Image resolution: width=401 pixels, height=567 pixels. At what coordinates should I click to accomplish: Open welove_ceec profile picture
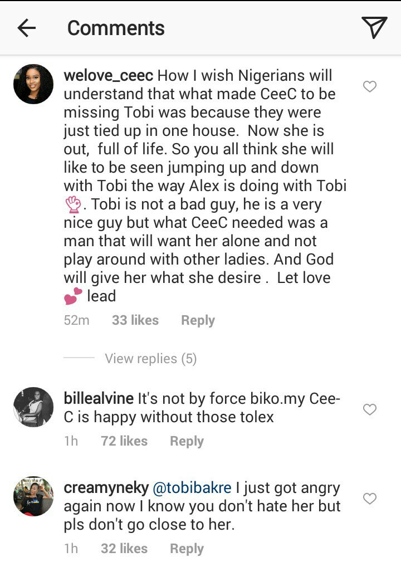tap(33, 84)
